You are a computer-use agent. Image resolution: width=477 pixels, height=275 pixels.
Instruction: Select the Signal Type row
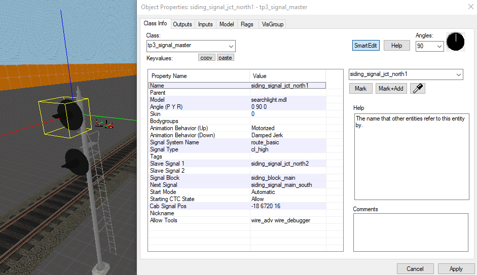(x=237, y=149)
